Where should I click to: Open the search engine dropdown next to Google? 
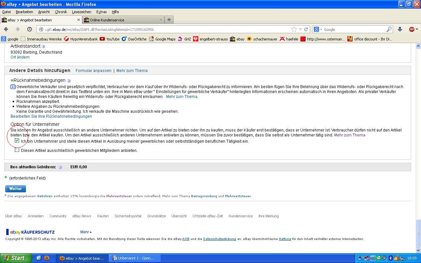point(317,29)
